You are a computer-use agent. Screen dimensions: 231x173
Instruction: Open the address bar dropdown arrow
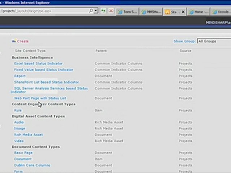96,11
